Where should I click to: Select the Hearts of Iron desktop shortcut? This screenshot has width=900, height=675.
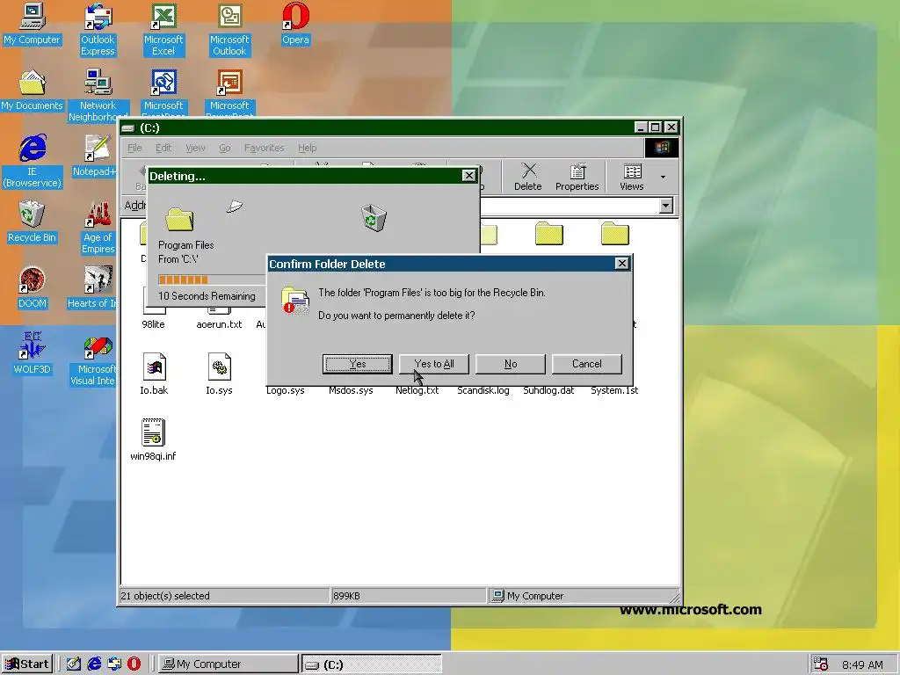click(94, 288)
